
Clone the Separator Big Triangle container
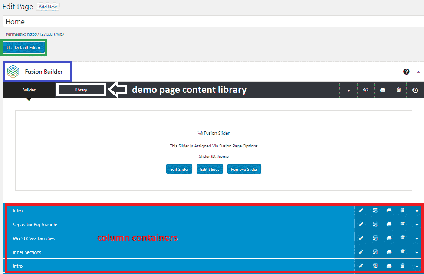click(x=375, y=224)
